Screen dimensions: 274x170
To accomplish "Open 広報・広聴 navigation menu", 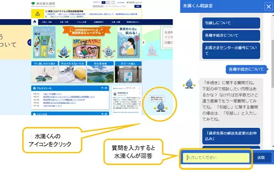I will click(116, 22).
